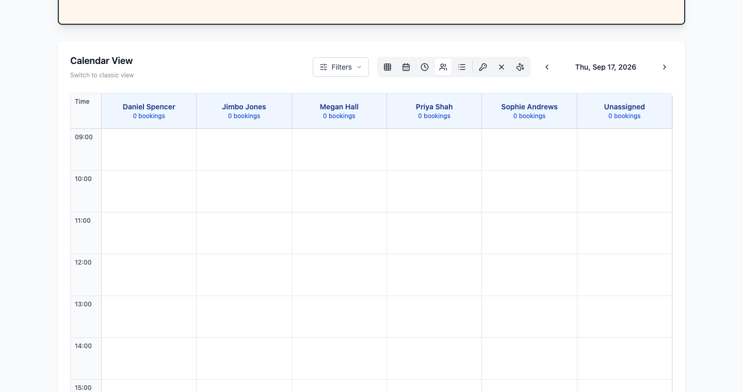Switch to the grid view icon

pyautogui.click(x=387, y=67)
